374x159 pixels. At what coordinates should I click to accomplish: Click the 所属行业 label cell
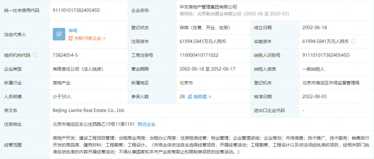[x=25, y=83]
